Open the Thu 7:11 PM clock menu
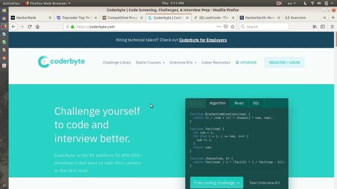The width and height of the screenshot is (337, 189). pos(173,3)
